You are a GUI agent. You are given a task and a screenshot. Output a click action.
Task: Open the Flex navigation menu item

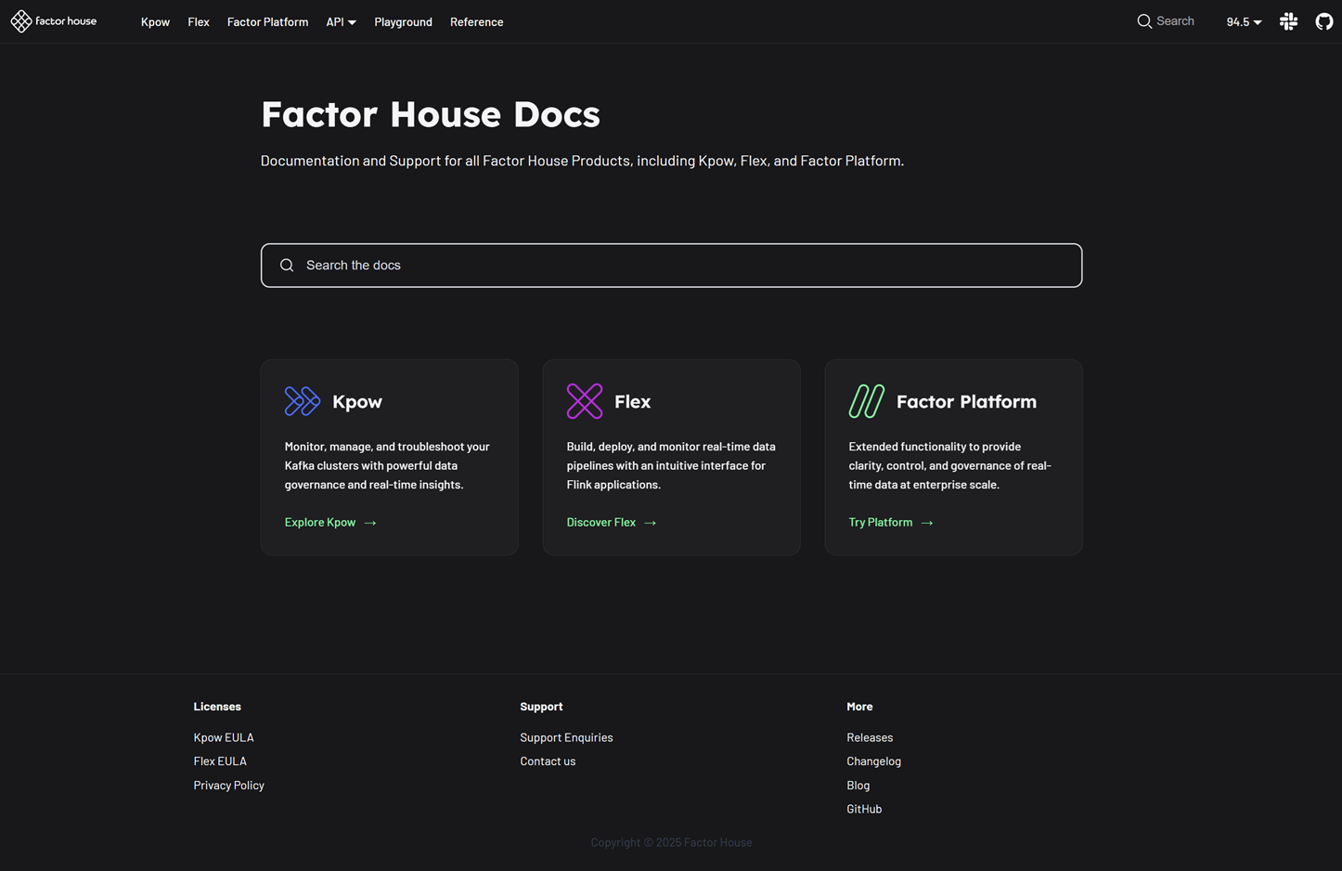(x=198, y=21)
